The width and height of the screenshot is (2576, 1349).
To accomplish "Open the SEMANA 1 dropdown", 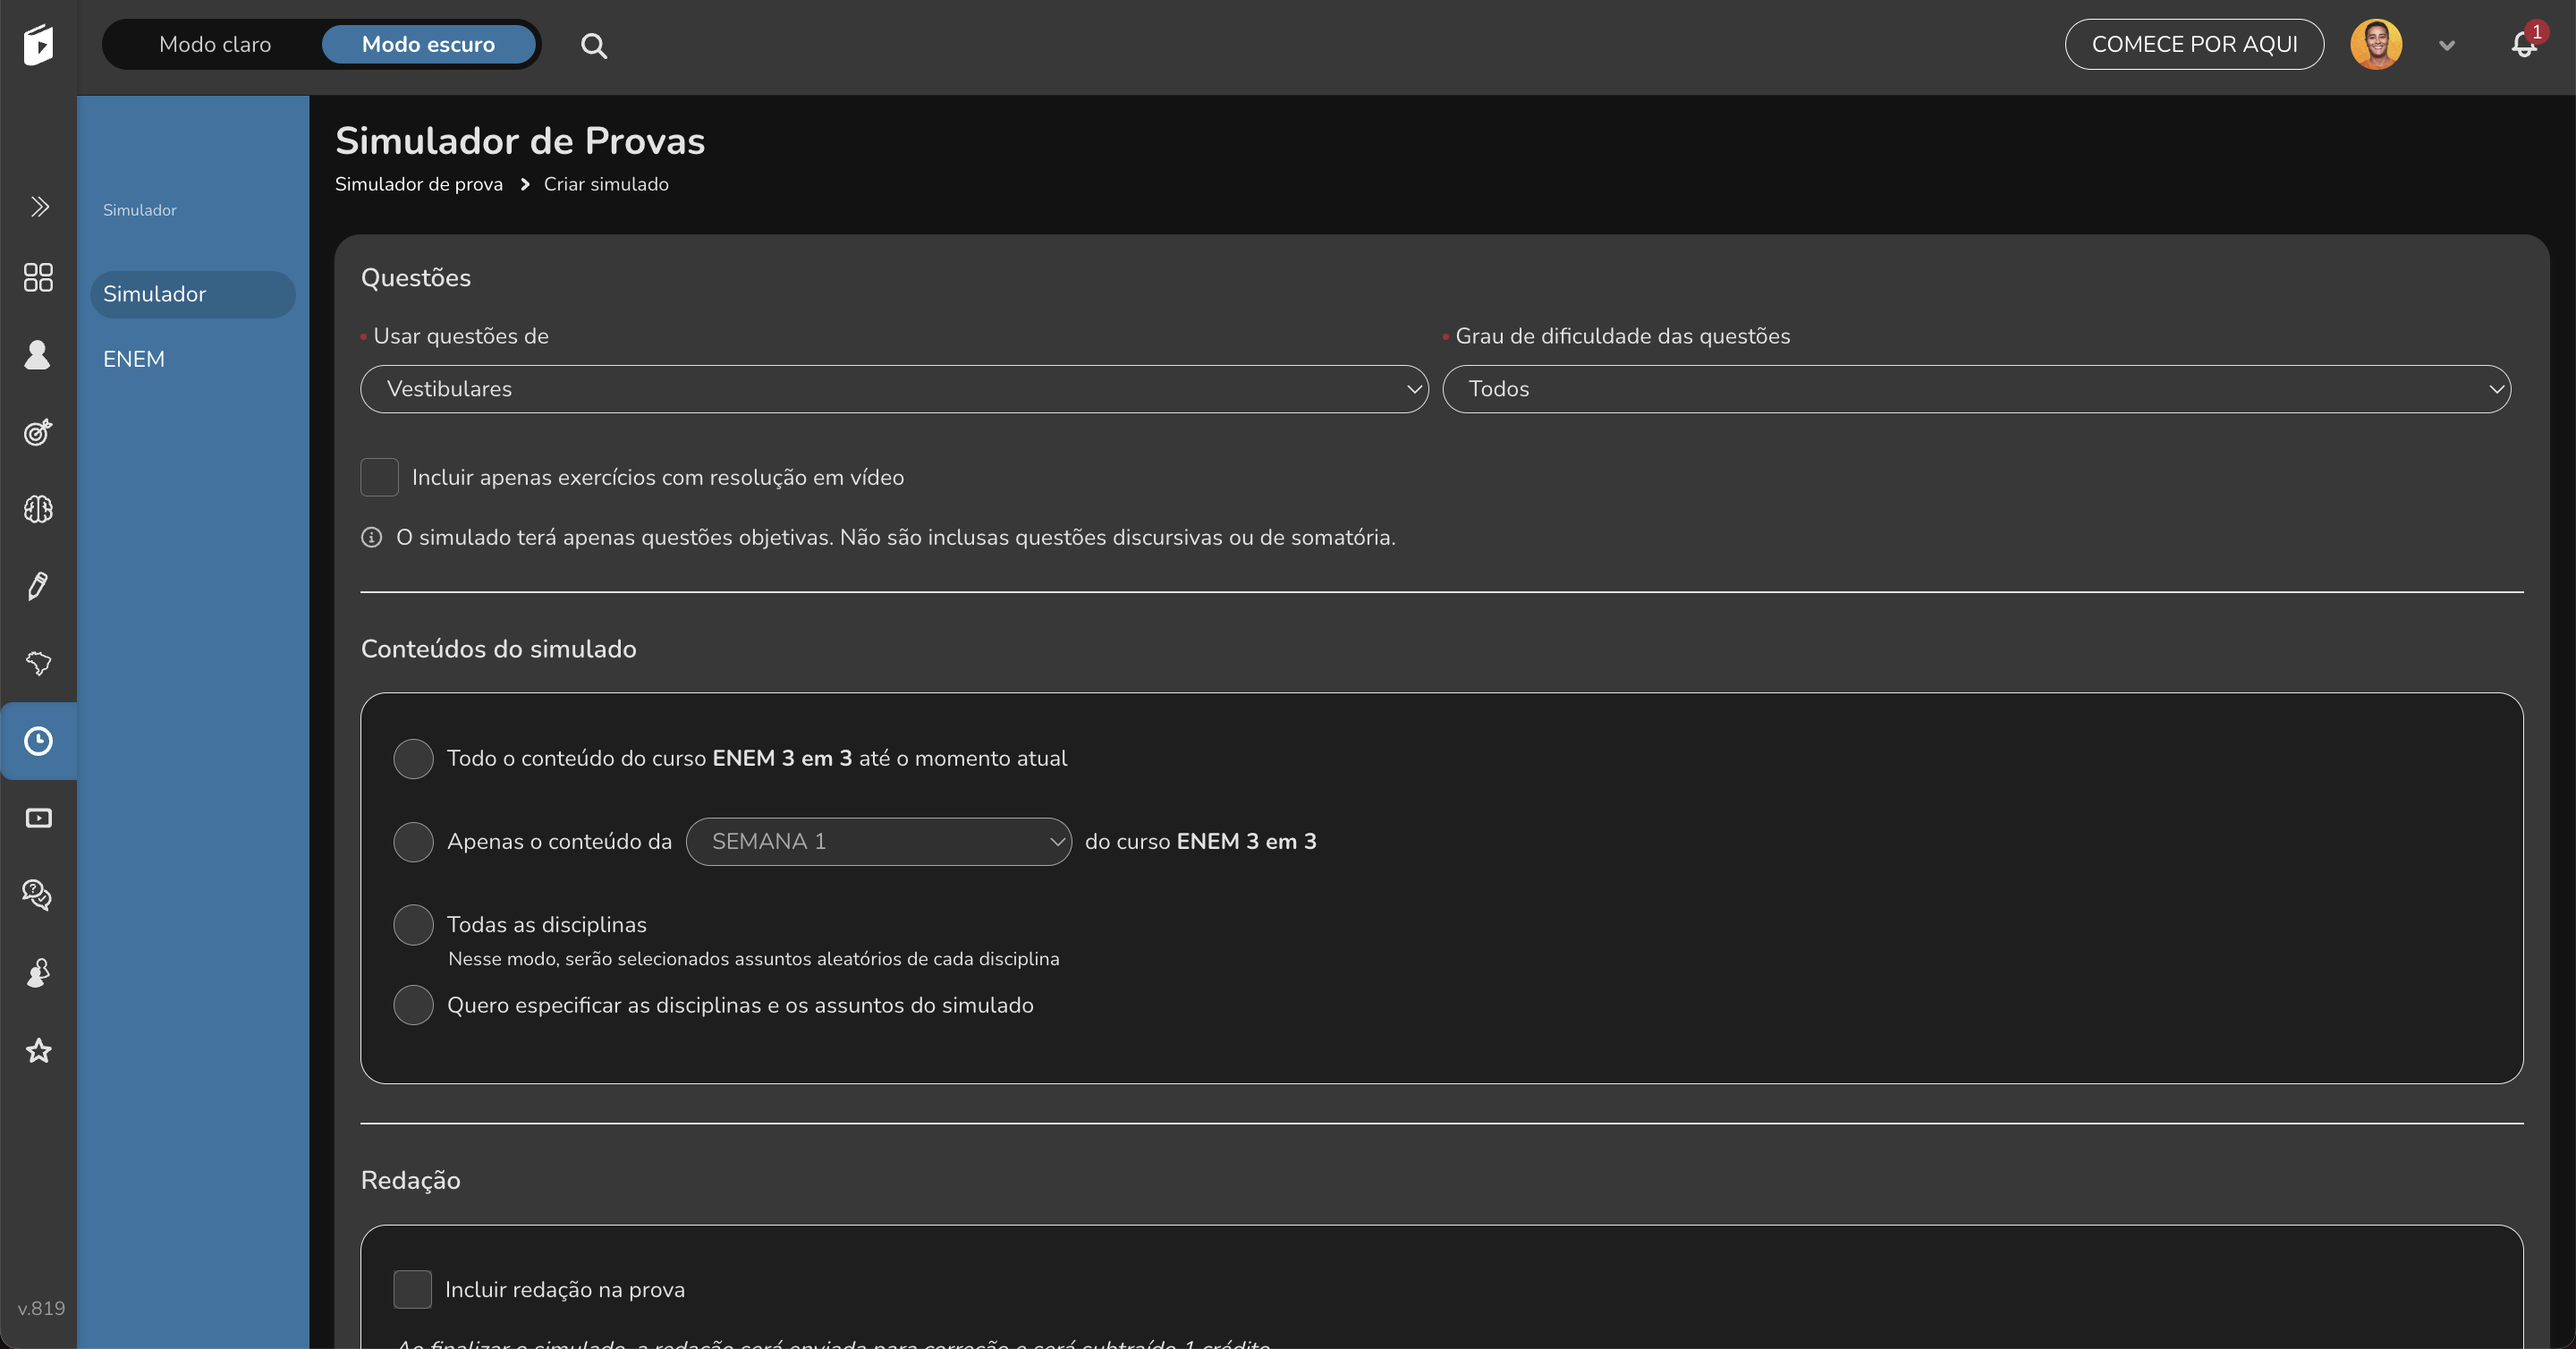I will (x=878, y=842).
